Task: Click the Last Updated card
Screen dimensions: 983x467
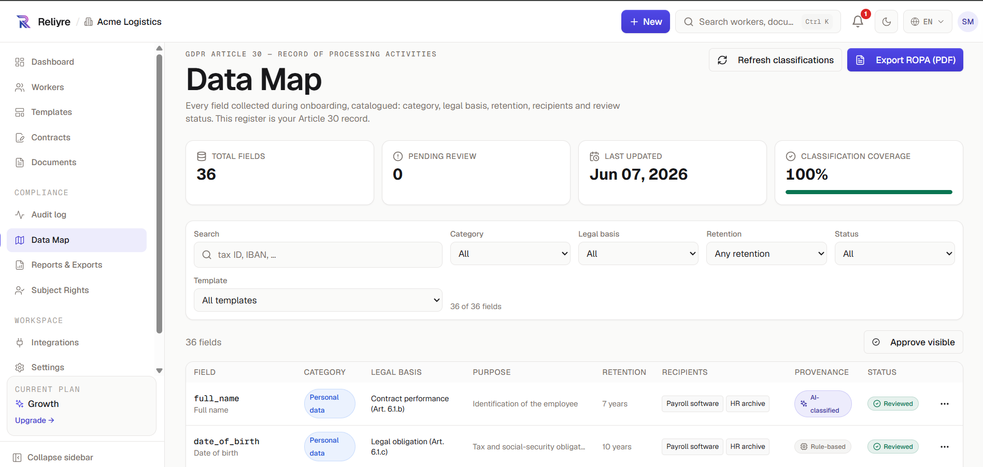Action: click(x=673, y=173)
